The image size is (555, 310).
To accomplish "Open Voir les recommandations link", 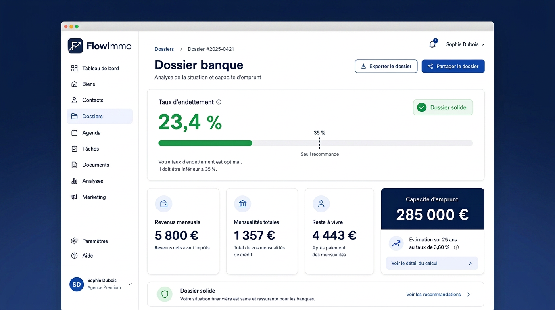I will click(433, 295).
